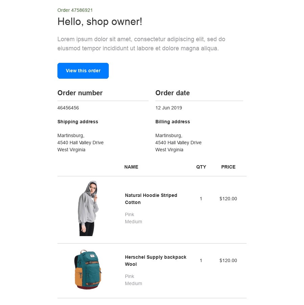Viewport: 304px width, 305px height.
Task: Click the Order date heading
Action: 173,93
